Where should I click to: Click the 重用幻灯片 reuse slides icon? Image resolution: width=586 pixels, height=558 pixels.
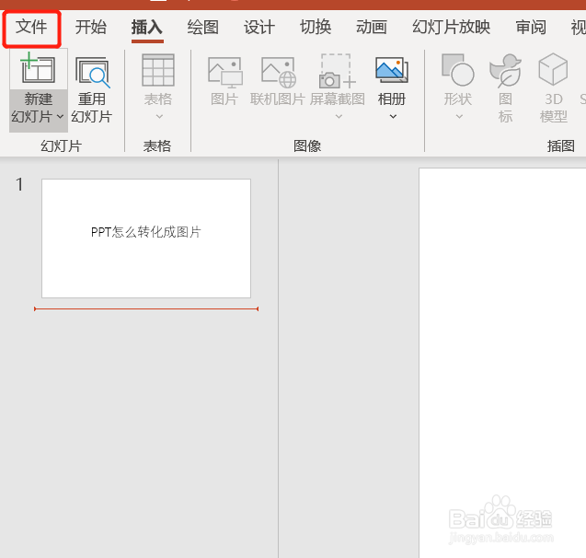(x=92, y=73)
